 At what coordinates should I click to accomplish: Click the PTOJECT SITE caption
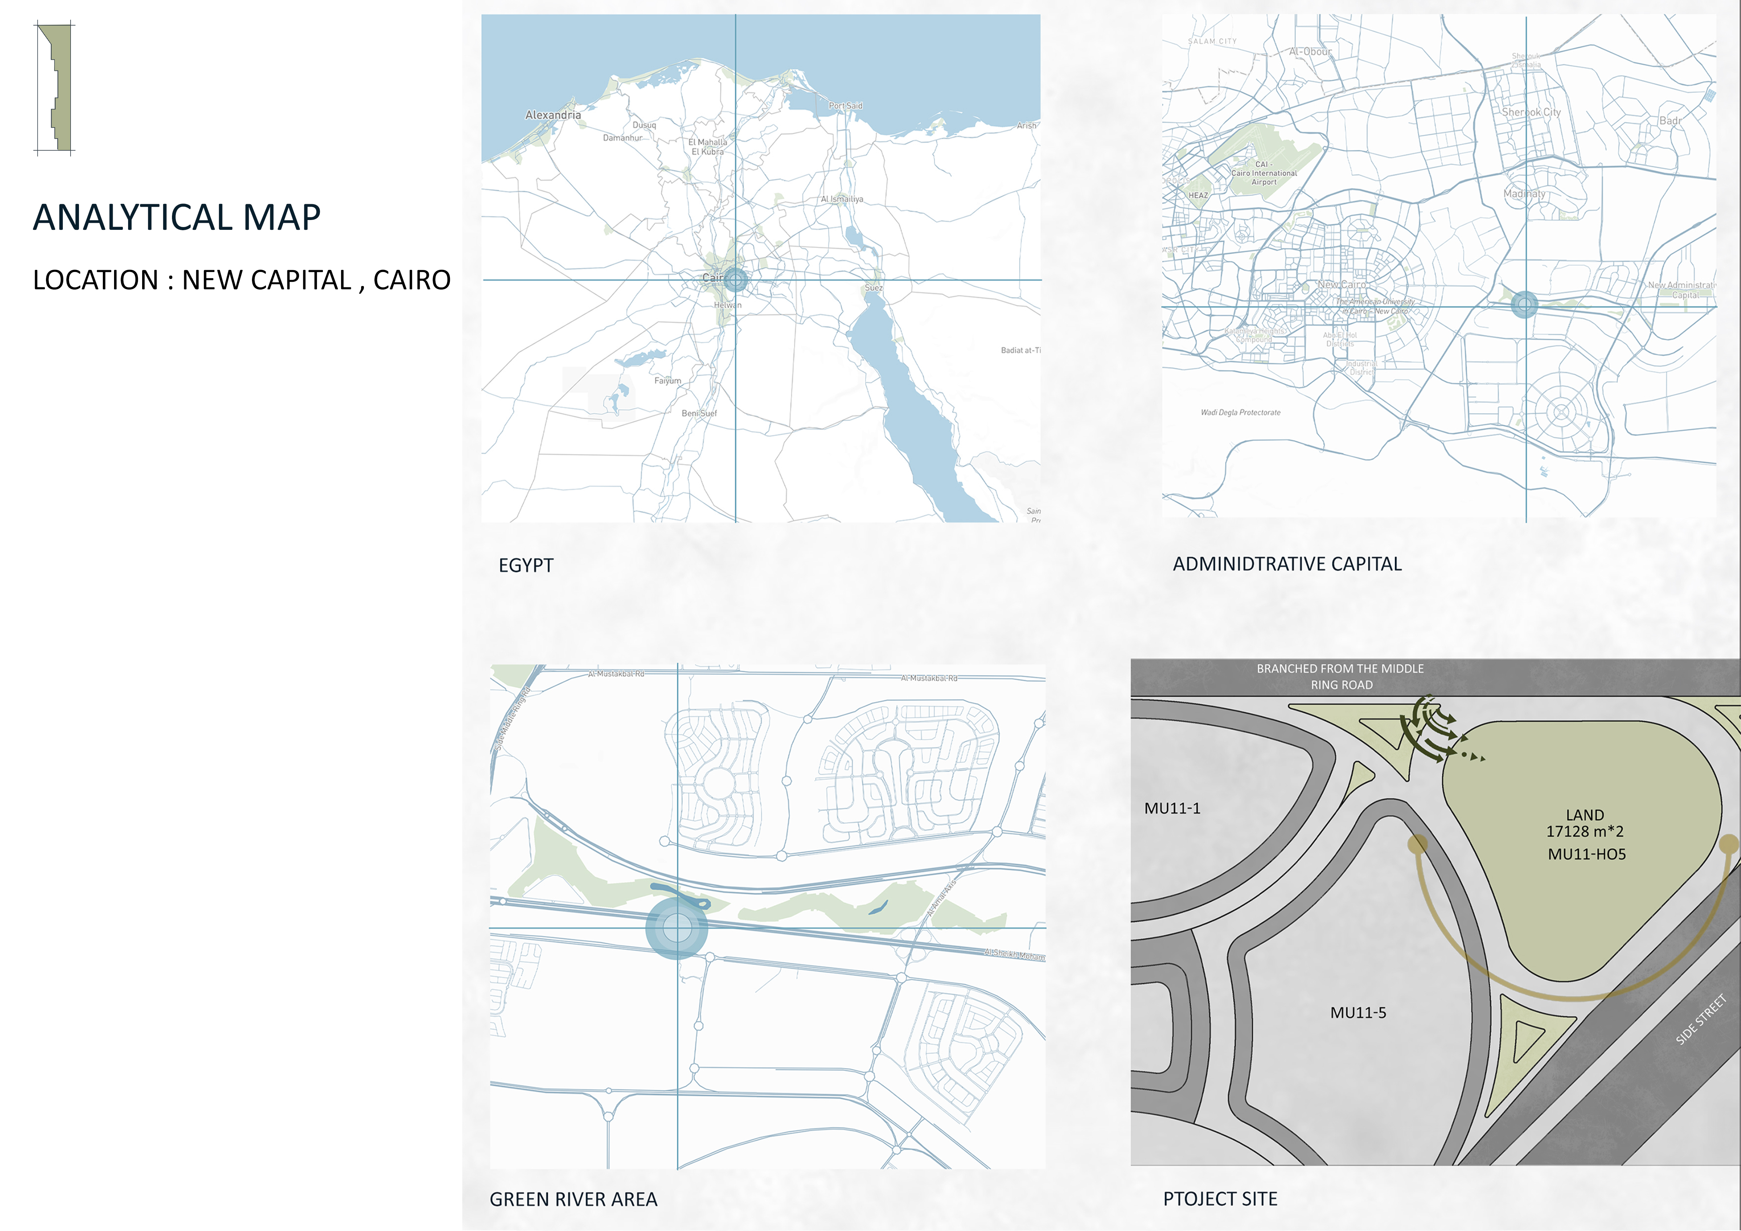(x=1220, y=1198)
